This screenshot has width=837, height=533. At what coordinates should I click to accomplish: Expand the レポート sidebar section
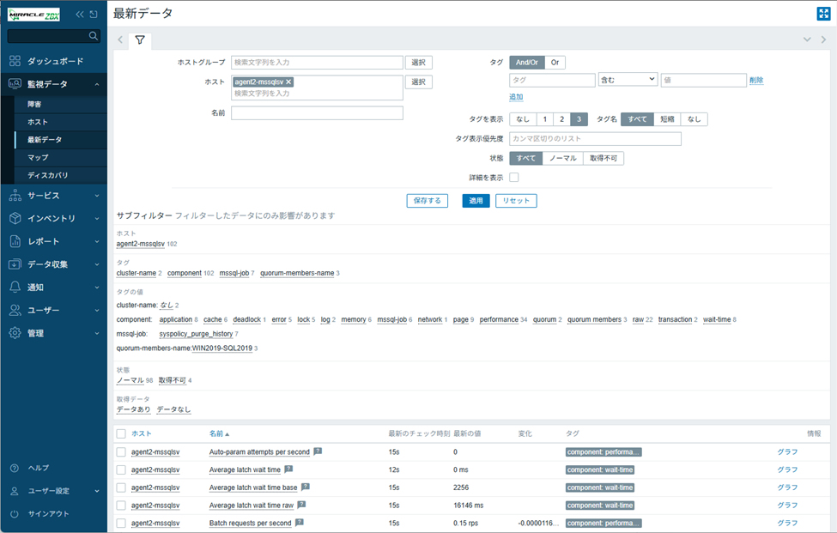tap(54, 241)
